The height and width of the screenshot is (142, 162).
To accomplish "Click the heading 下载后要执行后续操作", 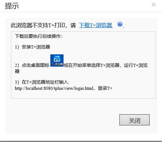I will (39, 36).
